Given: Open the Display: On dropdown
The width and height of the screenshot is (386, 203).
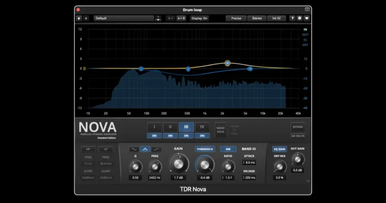Looking at the screenshot, I should tap(199, 18).
